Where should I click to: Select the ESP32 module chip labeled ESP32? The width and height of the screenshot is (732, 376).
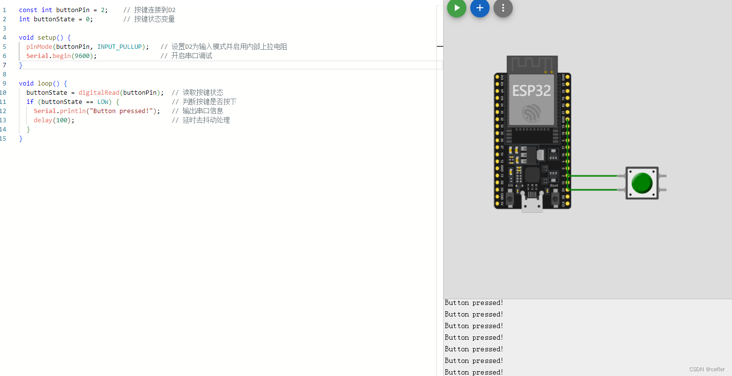(532, 100)
